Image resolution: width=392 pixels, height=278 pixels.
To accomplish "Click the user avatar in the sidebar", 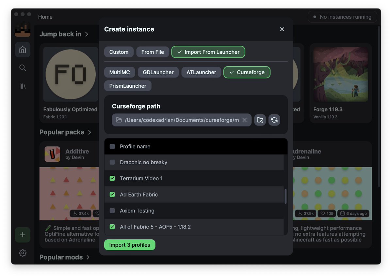I will pyautogui.click(x=23, y=29).
